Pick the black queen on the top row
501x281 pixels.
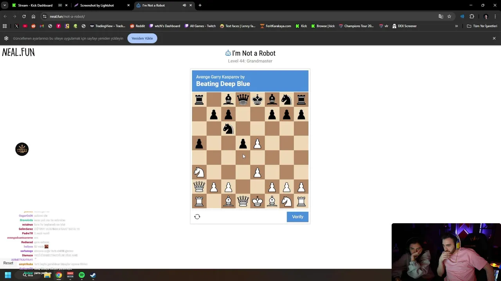click(x=243, y=100)
